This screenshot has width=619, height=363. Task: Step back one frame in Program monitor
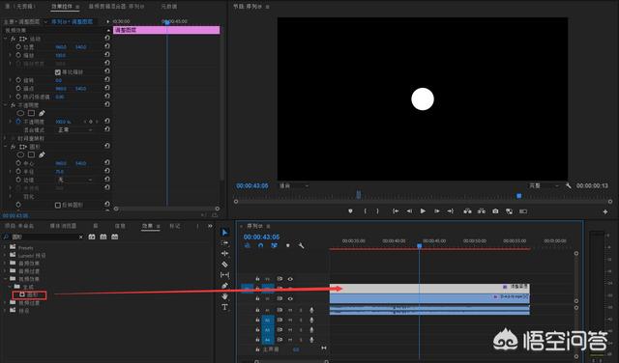click(409, 211)
